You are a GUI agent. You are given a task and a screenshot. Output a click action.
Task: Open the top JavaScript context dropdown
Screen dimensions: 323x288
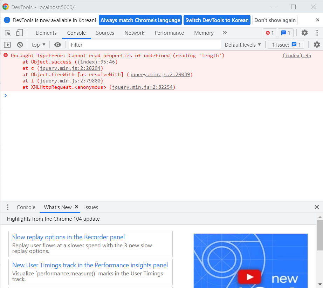point(39,45)
